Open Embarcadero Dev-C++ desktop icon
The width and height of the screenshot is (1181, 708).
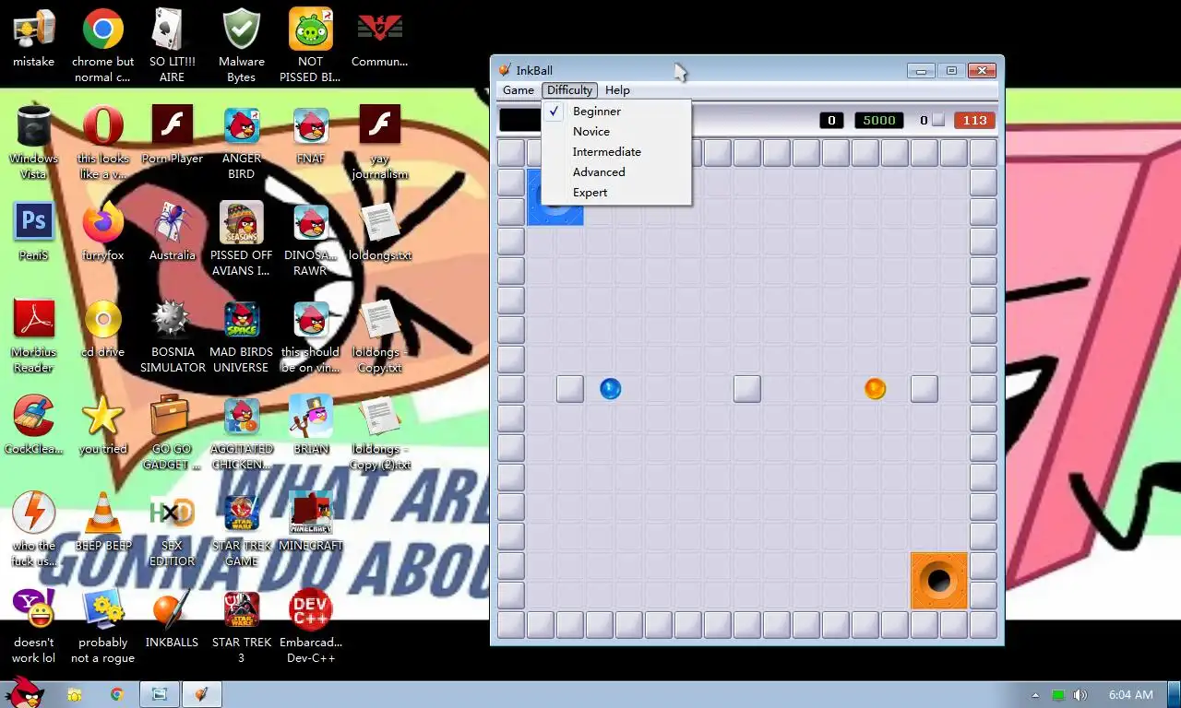coord(311,625)
